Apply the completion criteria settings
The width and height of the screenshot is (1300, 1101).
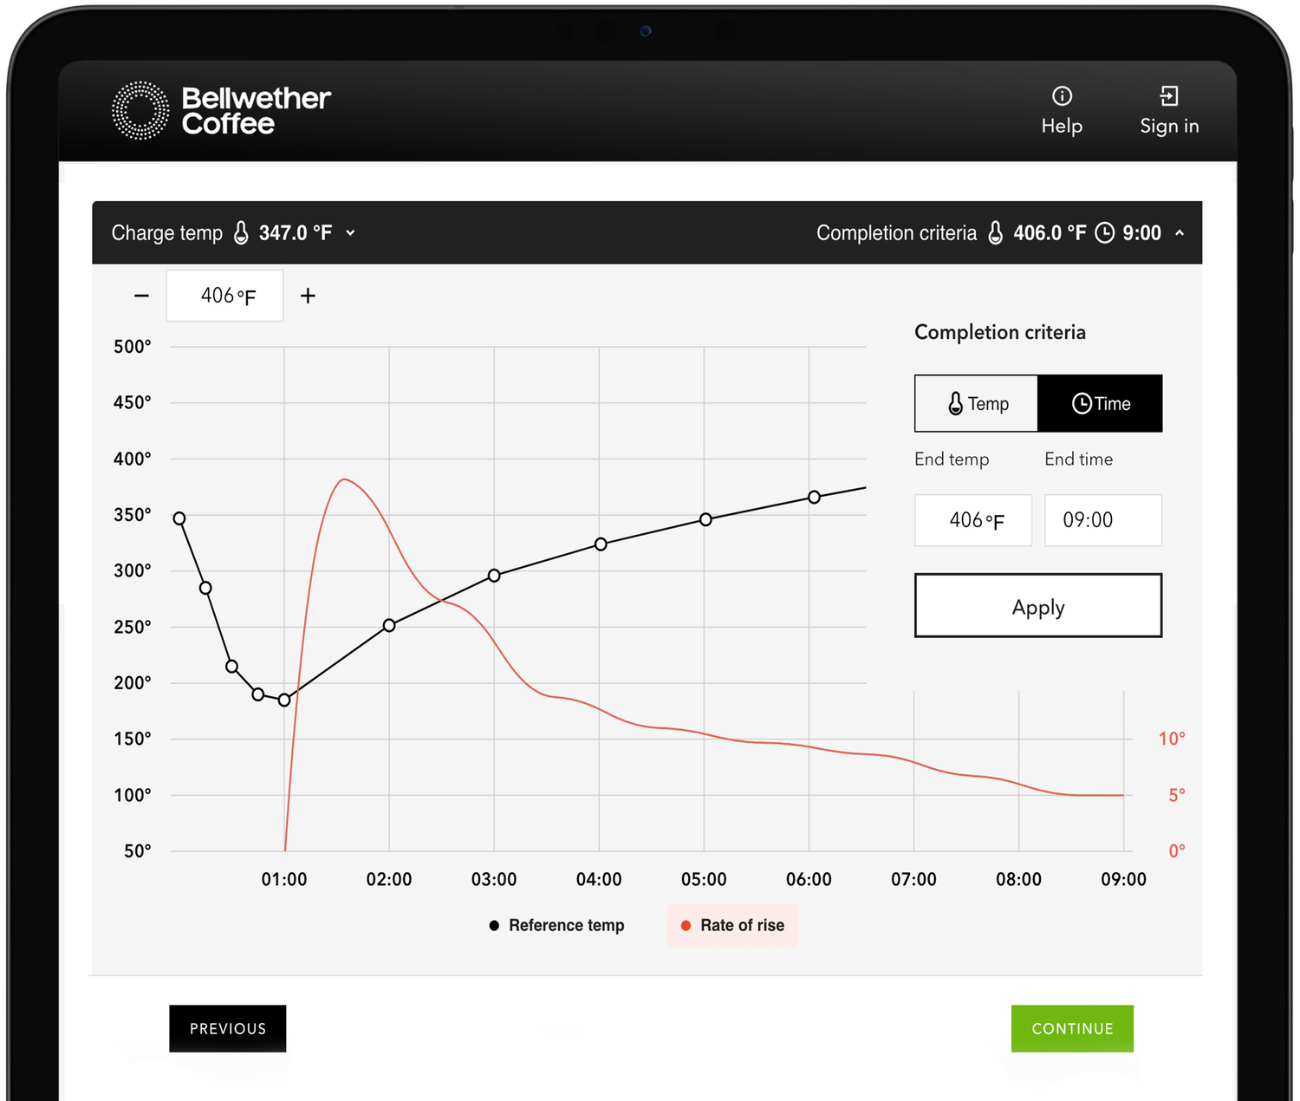1037,606
